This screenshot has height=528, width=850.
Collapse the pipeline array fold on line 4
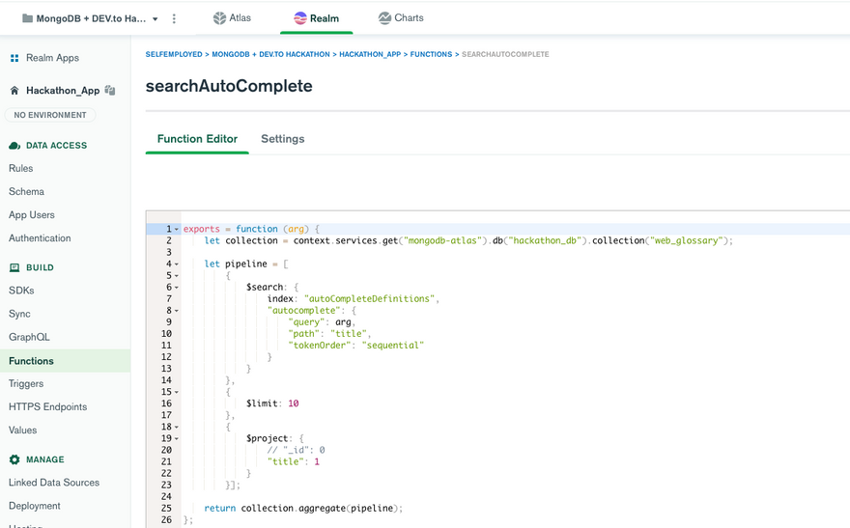177,264
